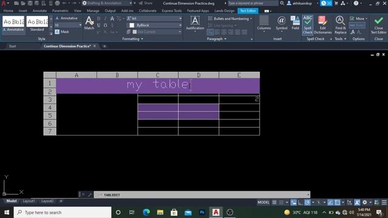The image size is (388, 218).
Task: Toggle Spell Check
Action: (307, 25)
